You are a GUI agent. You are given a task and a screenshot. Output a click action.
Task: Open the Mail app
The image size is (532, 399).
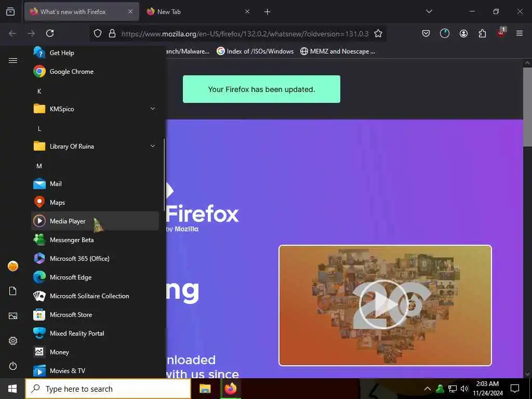[x=95, y=183]
